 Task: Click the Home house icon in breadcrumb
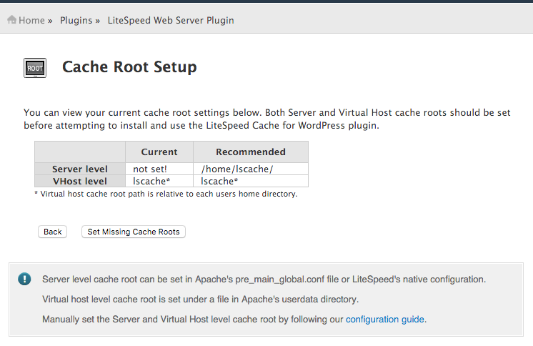tap(12, 20)
